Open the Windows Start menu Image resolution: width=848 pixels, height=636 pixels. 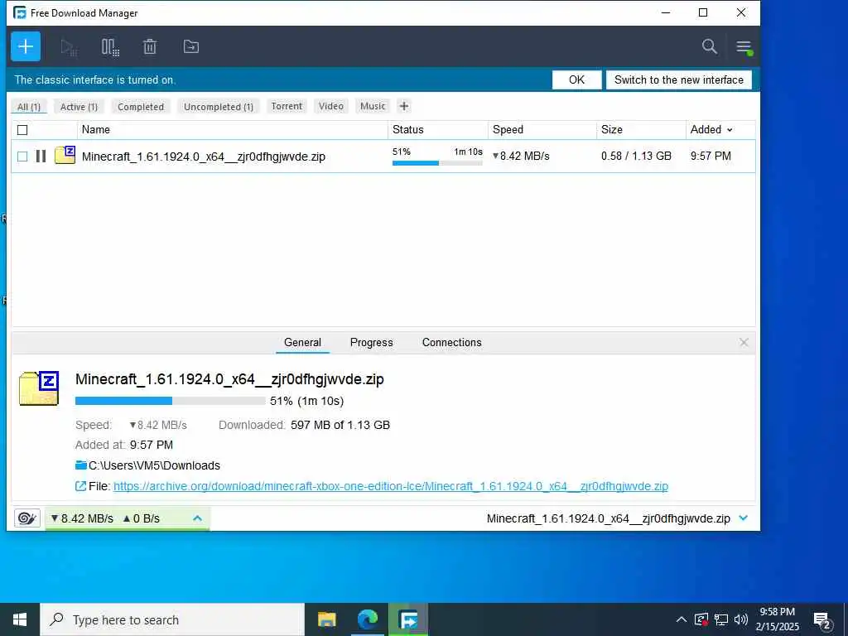pos(20,619)
